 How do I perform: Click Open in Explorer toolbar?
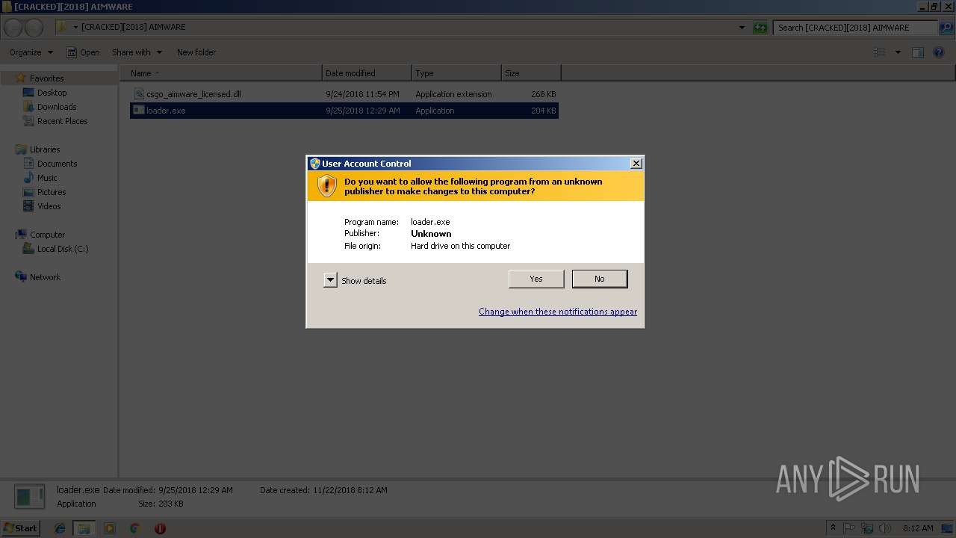coord(83,52)
